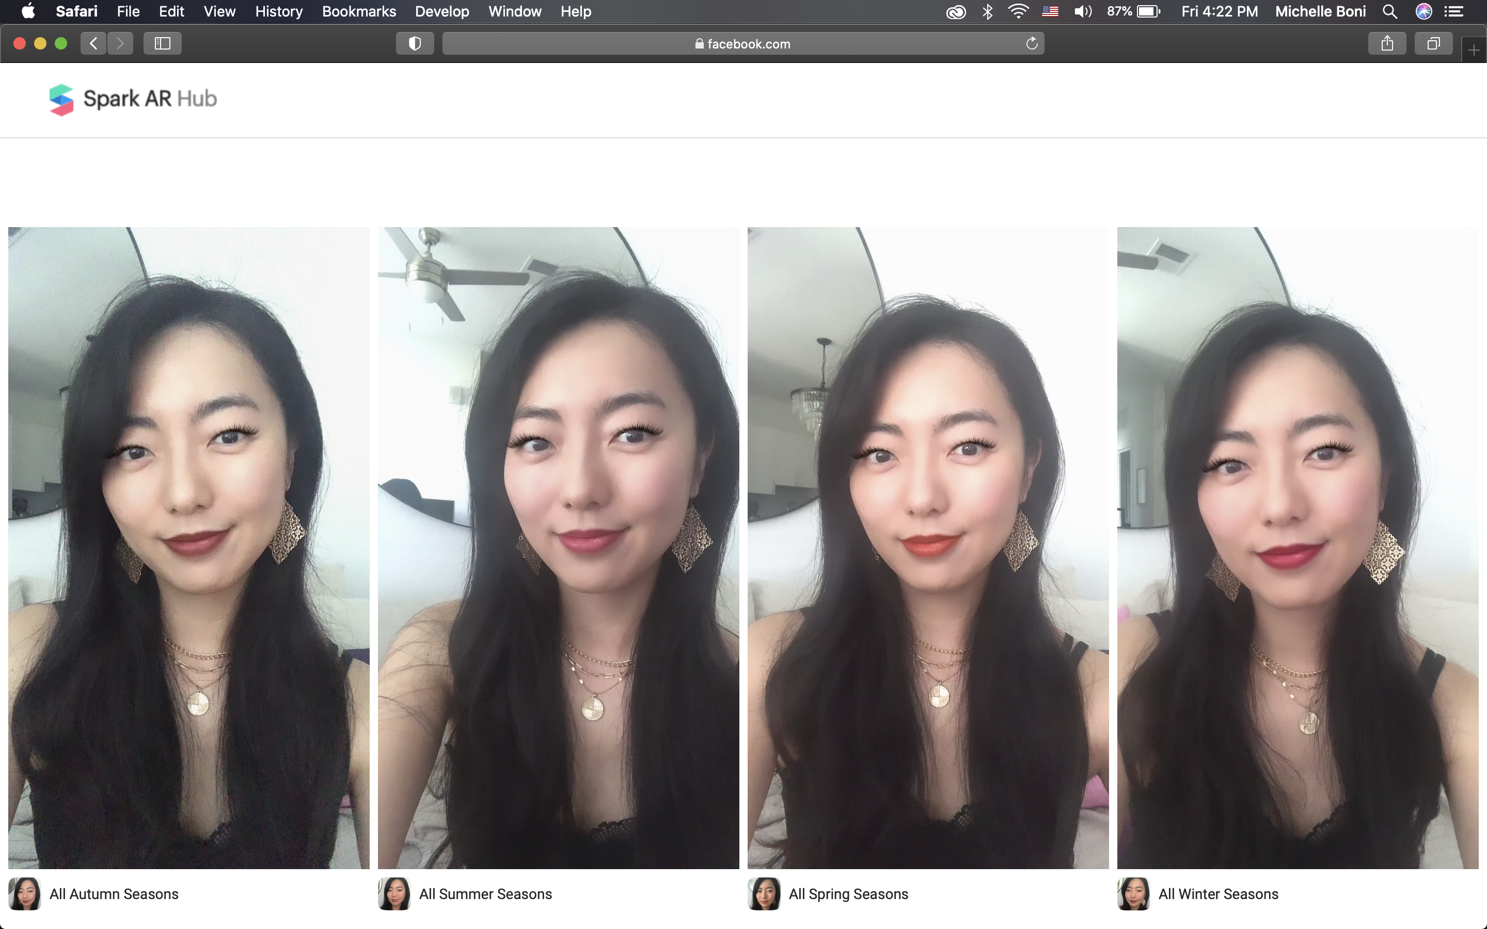
Task: Go forward with Safari's forward arrow
Action: click(x=120, y=44)
